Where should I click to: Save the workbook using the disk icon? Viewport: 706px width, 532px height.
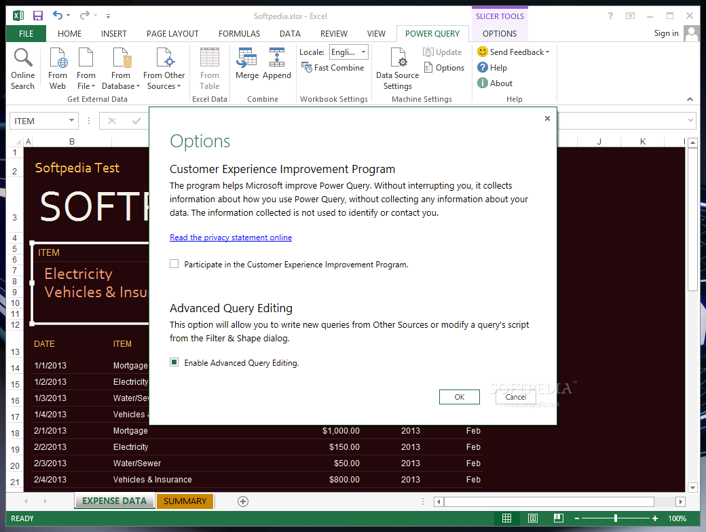click(x=38, y=16)
